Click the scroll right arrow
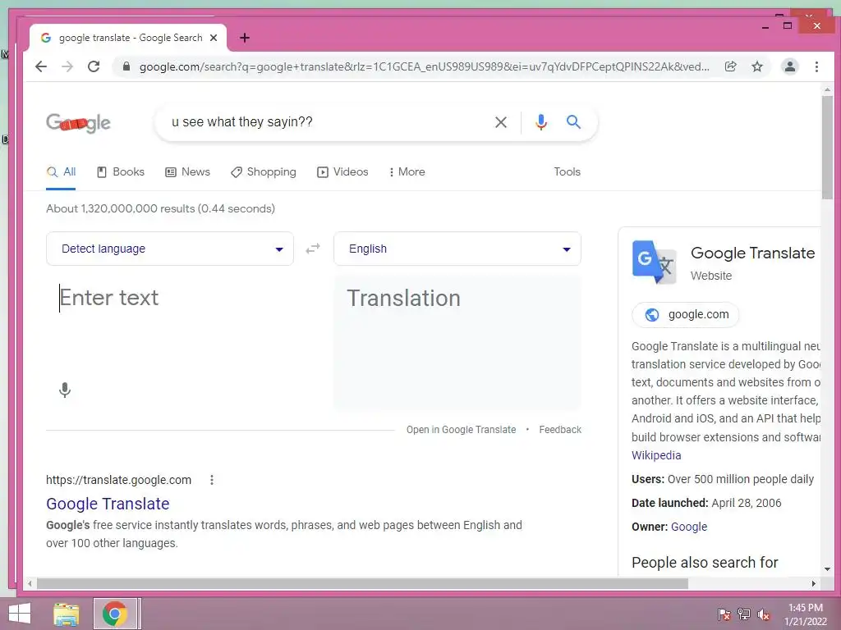Screen dimensions: 841x630 tap(814, 583)
